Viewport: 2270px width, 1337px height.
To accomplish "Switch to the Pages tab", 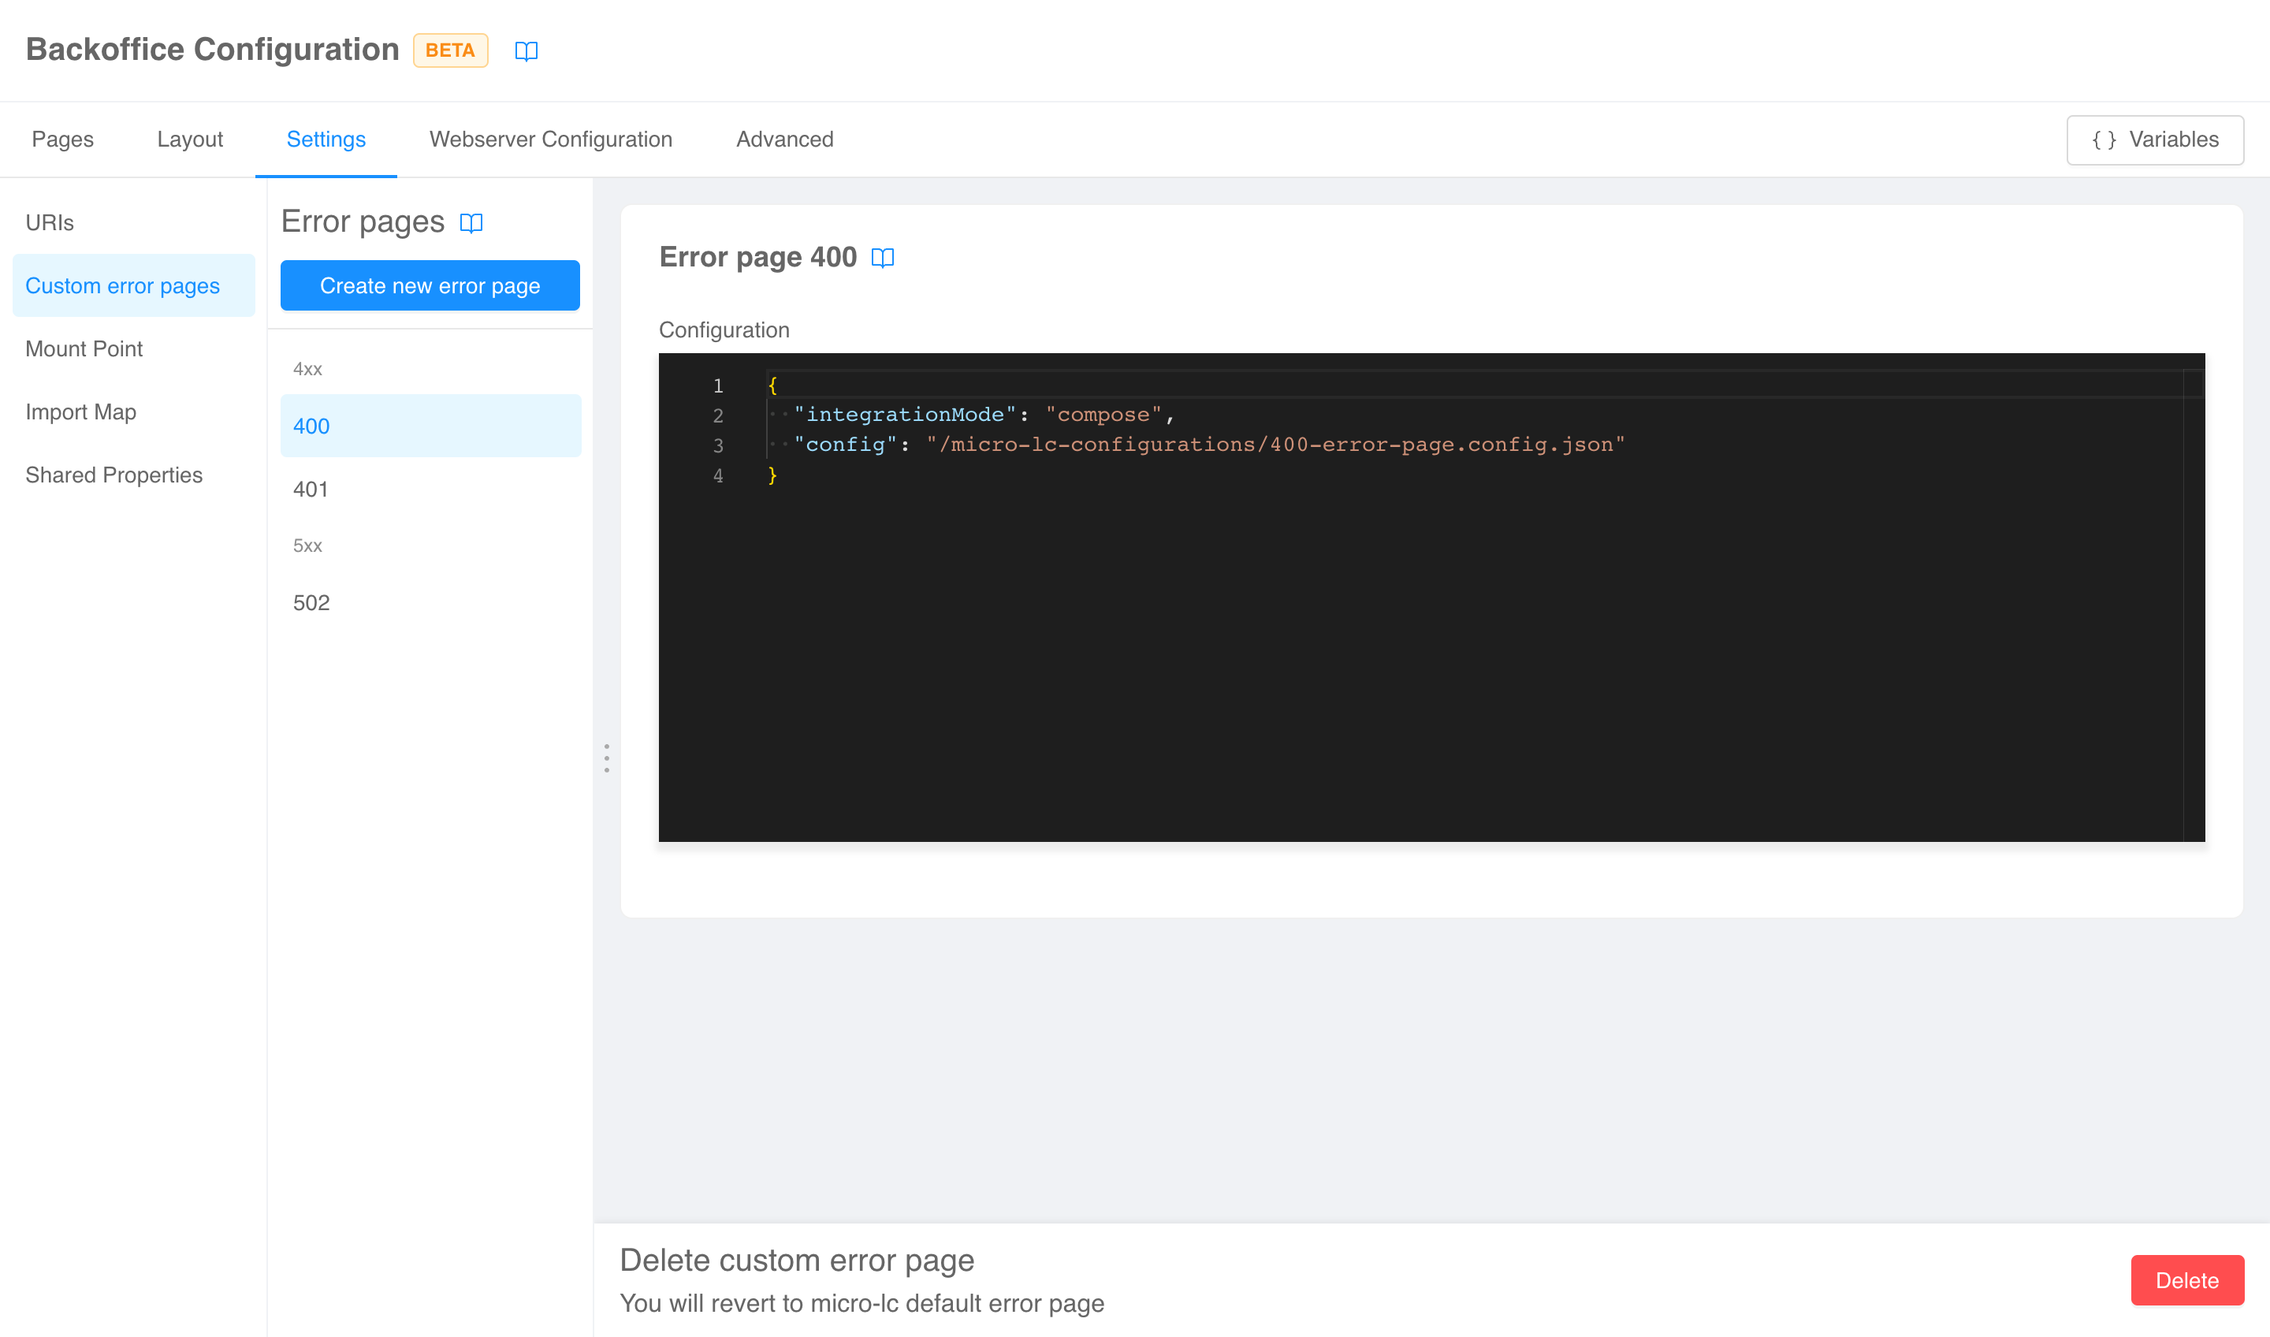I will click(x=62, y=139).
